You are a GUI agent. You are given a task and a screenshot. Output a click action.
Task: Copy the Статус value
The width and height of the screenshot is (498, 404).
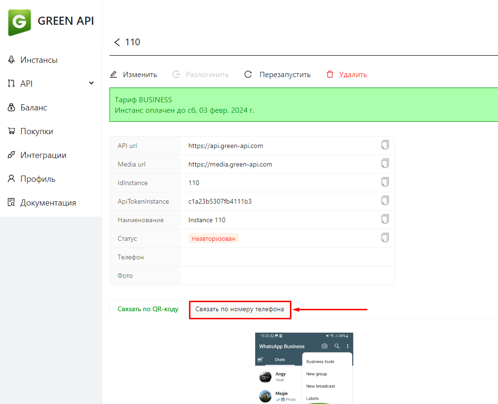point(385,238)
